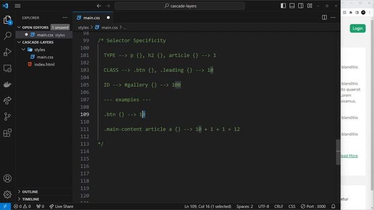This screenshot has width=374, height=210.
Task: Collapse the Open Editors section
Action: click(x=35, y=27)
